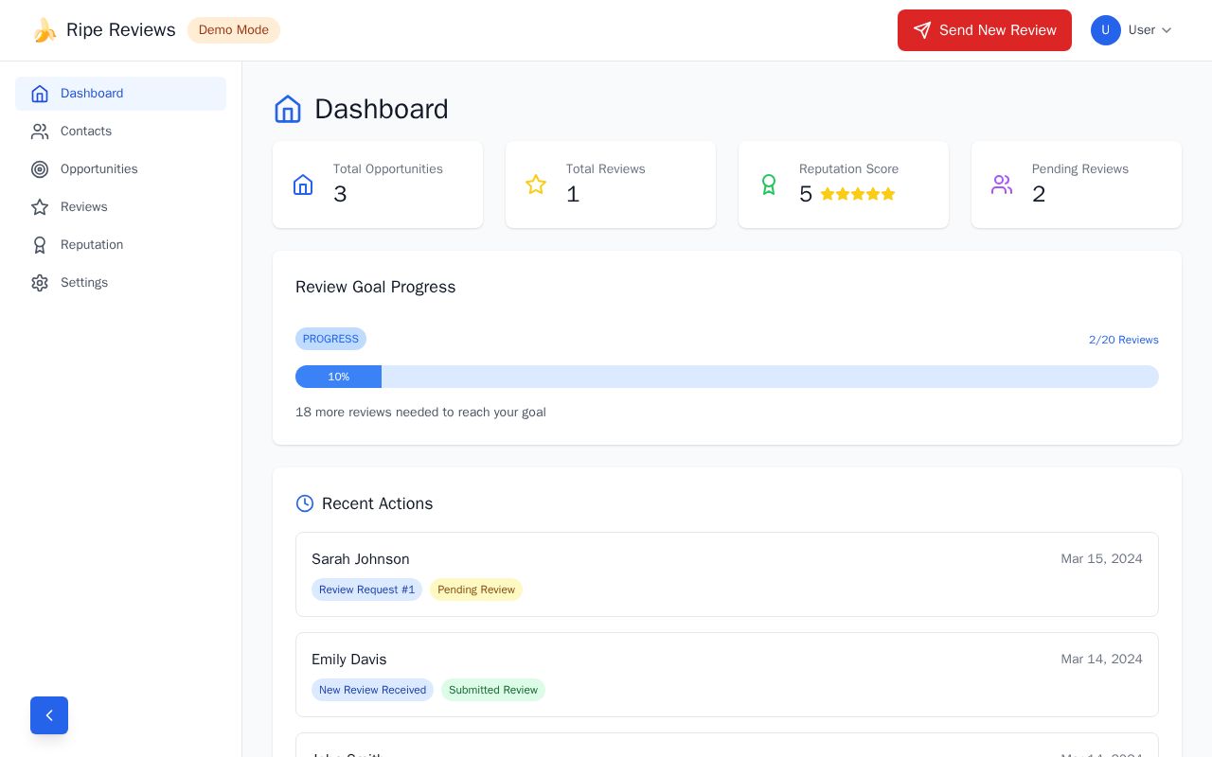Click the Submitted Review status tag
The image size is (1212, 757).
pos(493,690)
